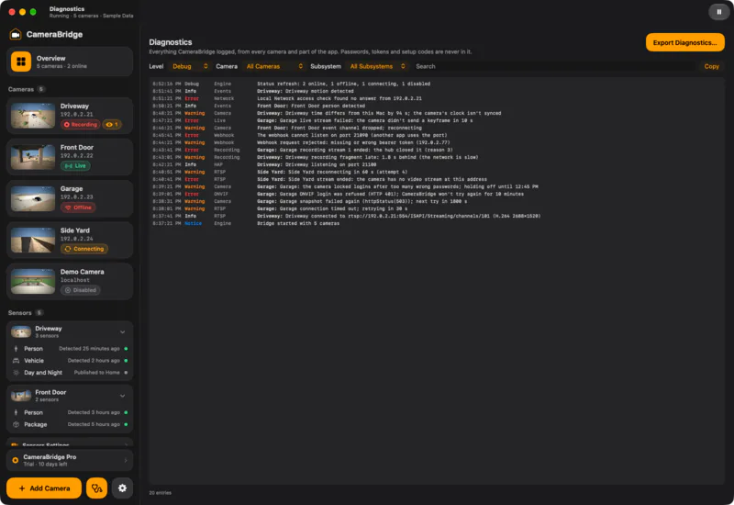Select the 'Side Yard reconnecting in 60 s' line
This screenshot has height=505, width=734.
pos(436,172)
